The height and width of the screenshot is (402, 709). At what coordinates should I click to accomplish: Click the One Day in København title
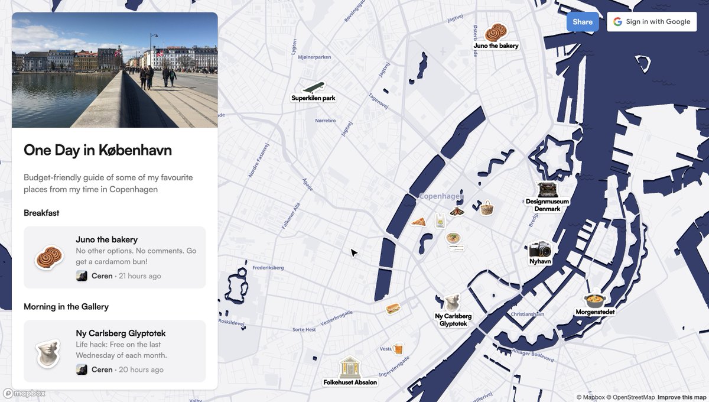[97, 150]
